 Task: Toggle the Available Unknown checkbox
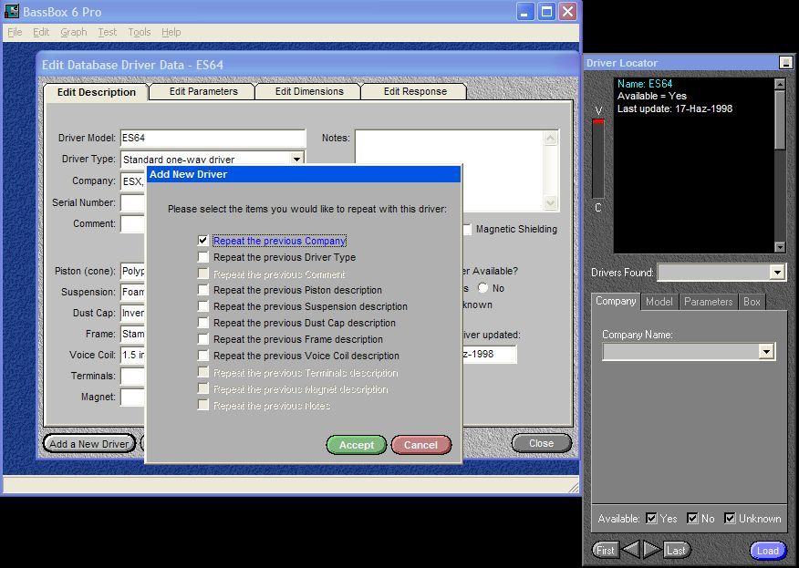pyautogui.click(x=730, y=519)
